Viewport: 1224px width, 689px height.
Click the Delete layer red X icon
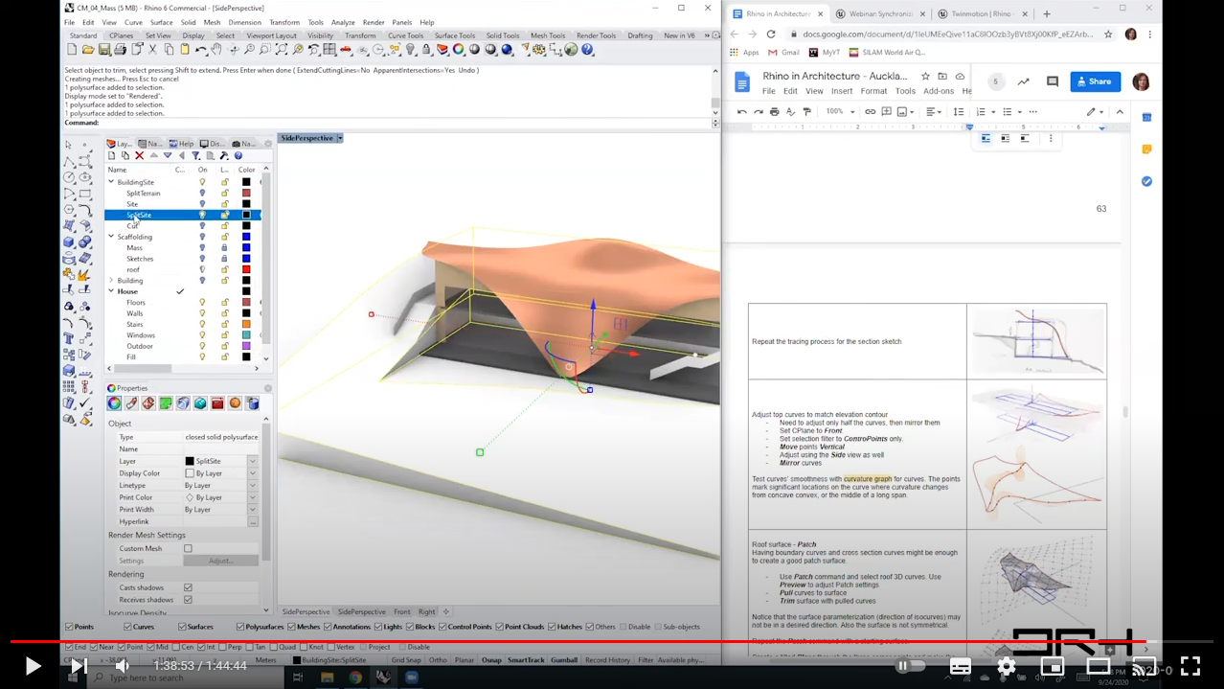click(139, 155)
